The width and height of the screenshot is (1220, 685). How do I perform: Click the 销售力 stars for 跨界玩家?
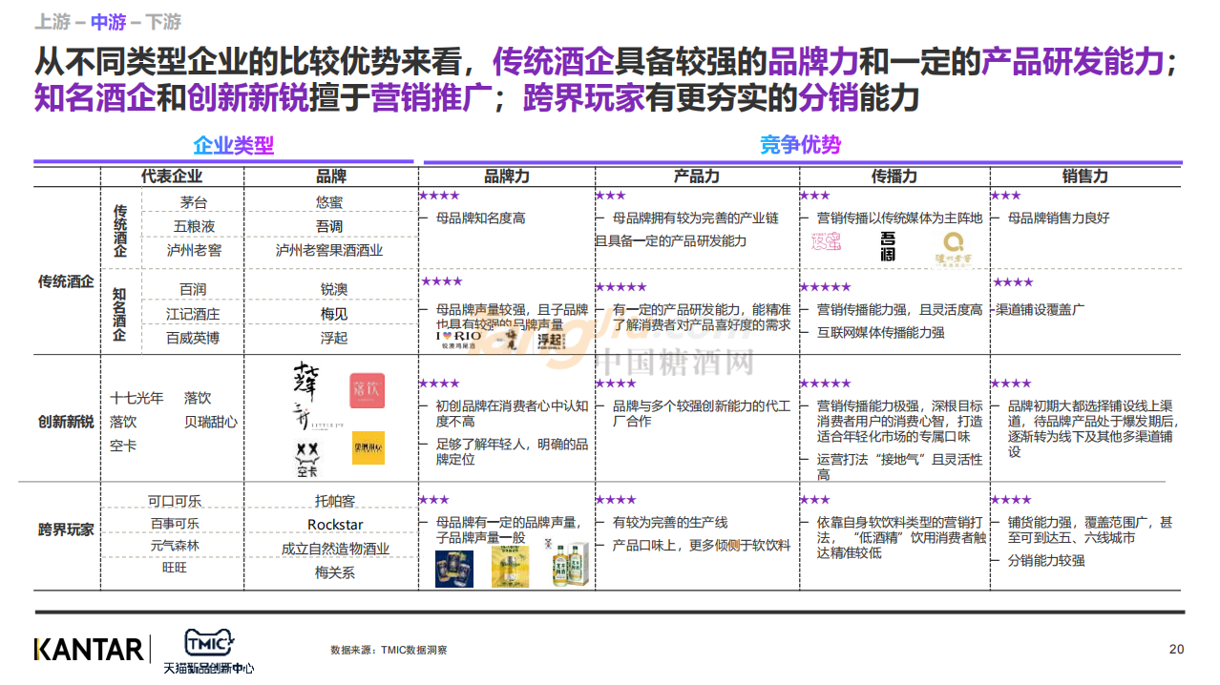point(1012,500)
